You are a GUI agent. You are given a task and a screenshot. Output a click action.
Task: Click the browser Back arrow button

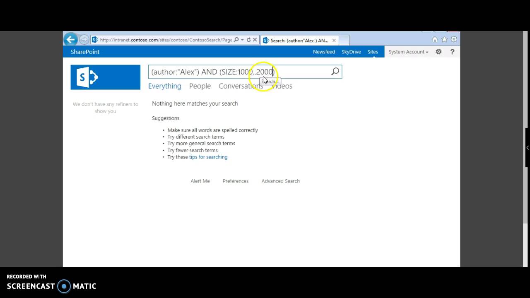[x=71, y=40]
